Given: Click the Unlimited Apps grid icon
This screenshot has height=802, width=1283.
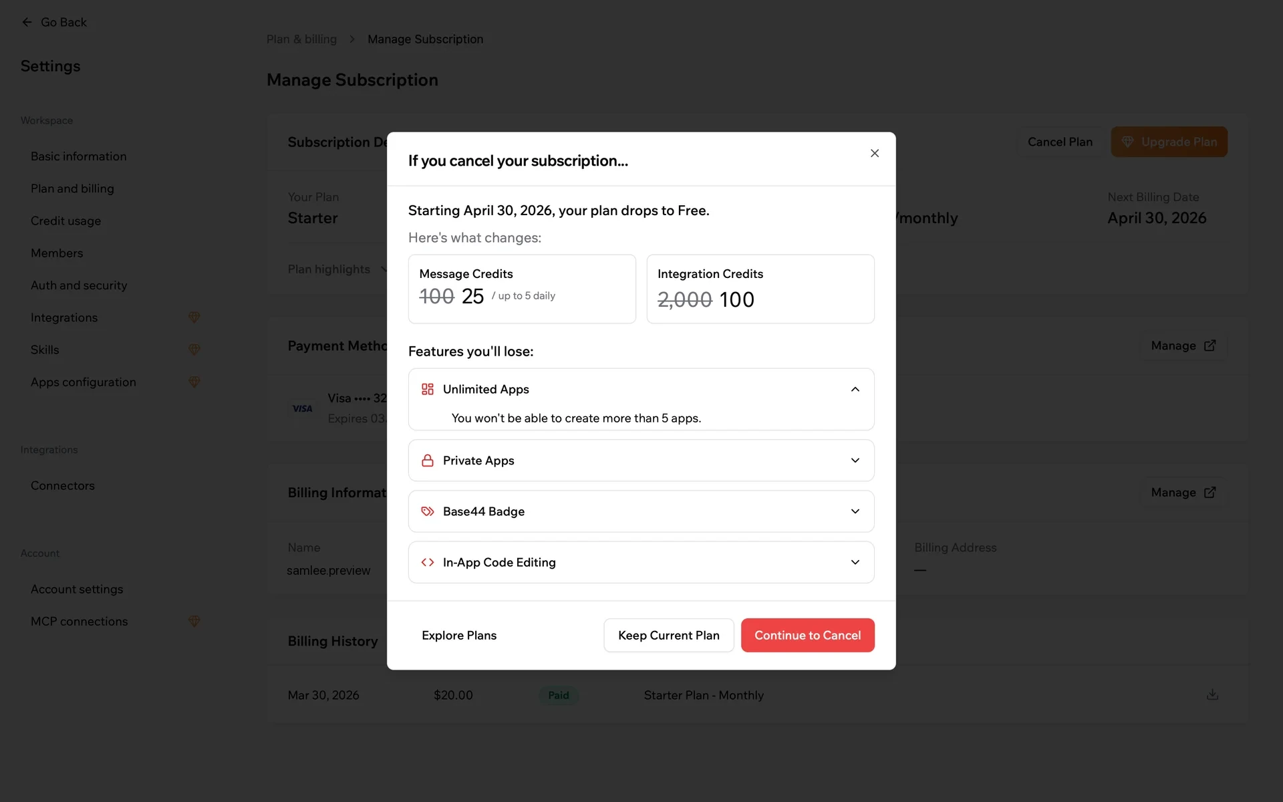Looking at the screenshot, I should click(x=428, y=389).
